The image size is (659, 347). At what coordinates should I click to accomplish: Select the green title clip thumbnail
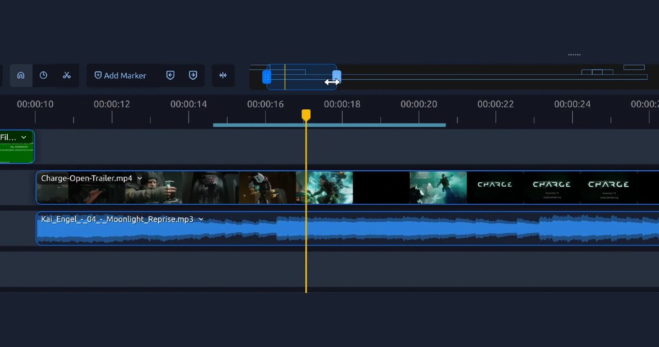[16, 153]
